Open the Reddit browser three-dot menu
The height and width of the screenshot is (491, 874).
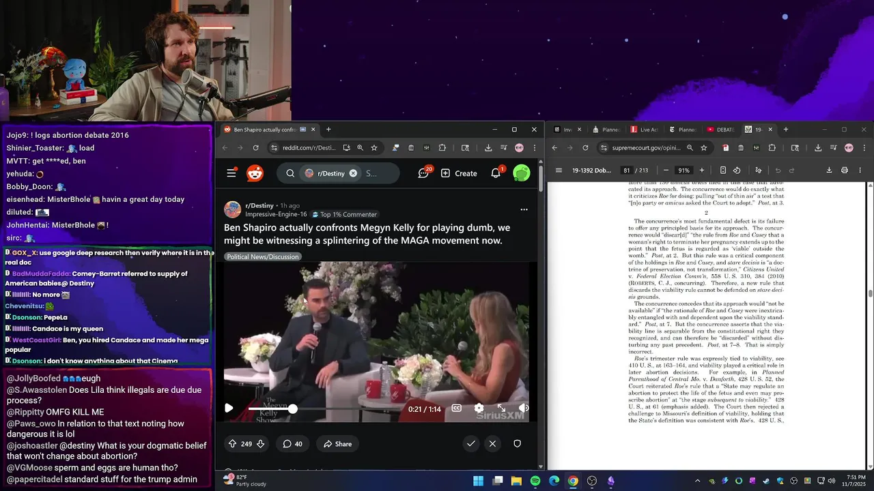tap(534, 147)
